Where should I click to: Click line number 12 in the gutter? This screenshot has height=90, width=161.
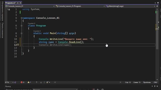(15, 45)
